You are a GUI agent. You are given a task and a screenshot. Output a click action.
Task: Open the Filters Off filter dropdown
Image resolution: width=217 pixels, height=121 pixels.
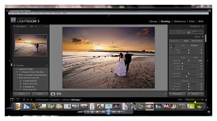point(194,100)
